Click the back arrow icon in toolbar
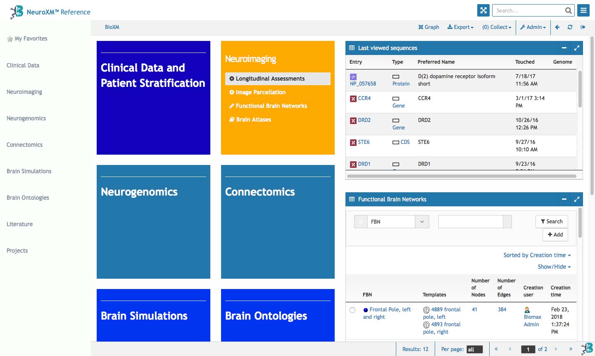This screenshot has width=595, height=356. coord(557,27)
